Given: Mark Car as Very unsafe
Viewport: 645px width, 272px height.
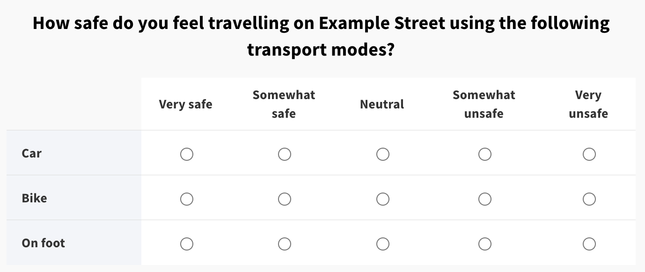Looking at the screenshot, I should 589,154.
